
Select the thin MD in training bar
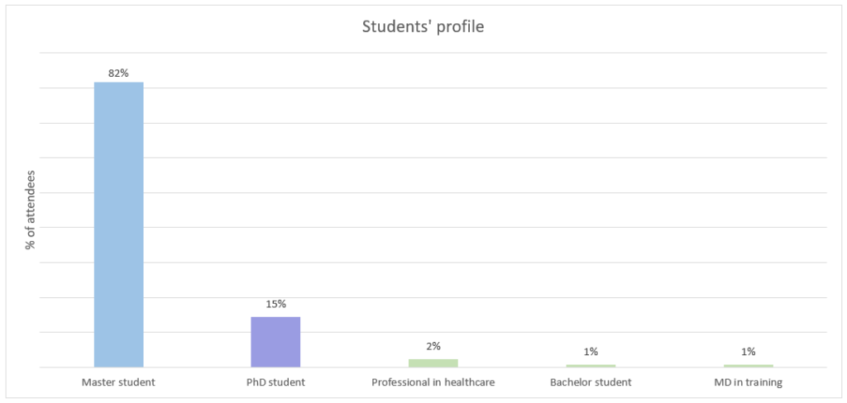748,366
